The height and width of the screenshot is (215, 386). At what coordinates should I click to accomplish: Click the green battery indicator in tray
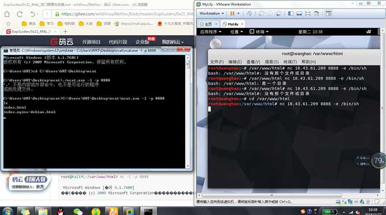coord(329,212)
